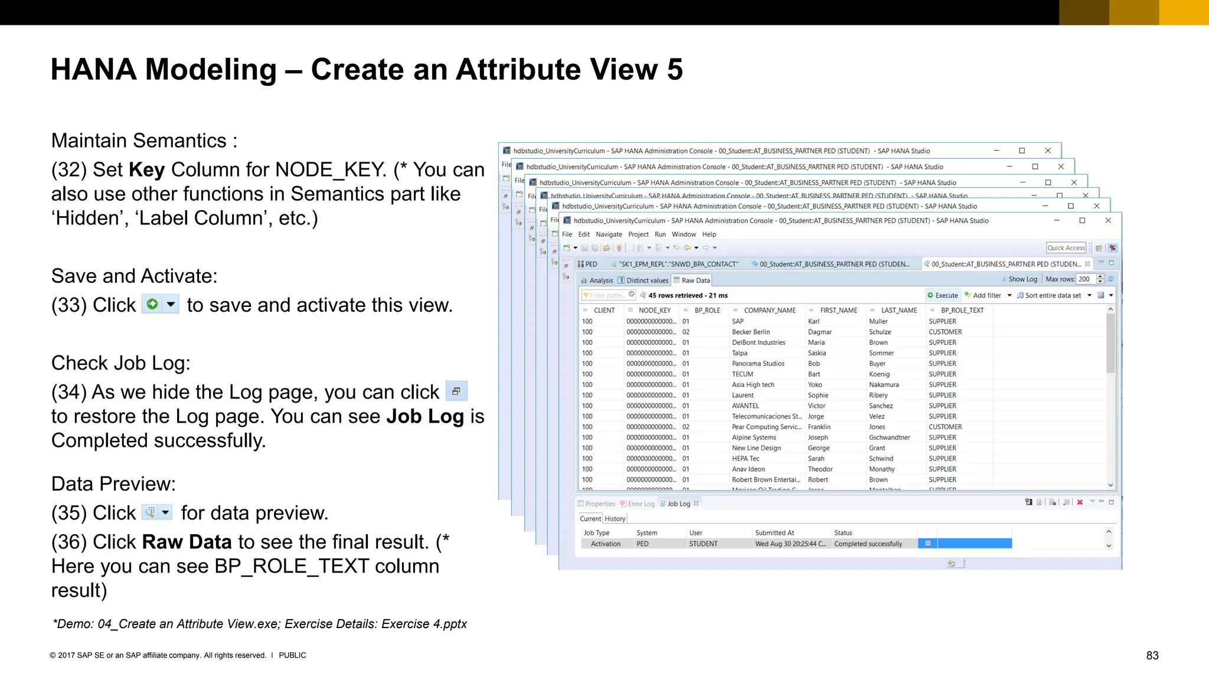Click the restore view icon shown in step 34
1209x680 pixels.
coord(456,391)
